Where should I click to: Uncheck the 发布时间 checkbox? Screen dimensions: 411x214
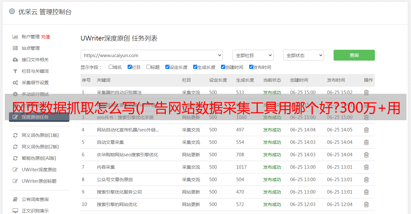tap(251, 67)
